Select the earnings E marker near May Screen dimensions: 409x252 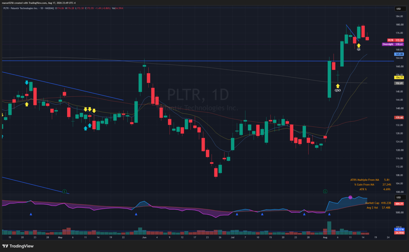[65, 191]
